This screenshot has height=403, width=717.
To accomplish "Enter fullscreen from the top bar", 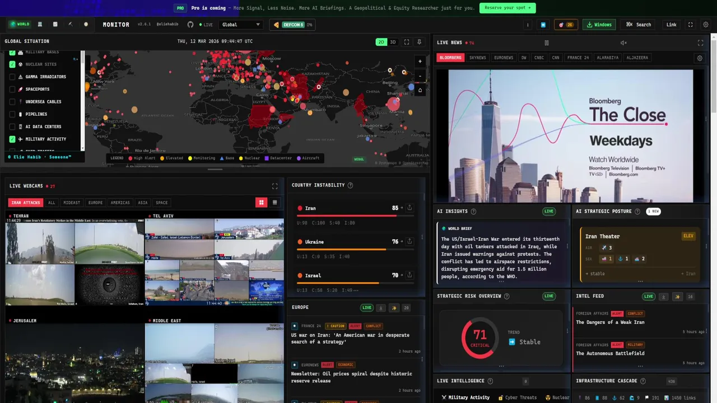I will tap(690, 25).
